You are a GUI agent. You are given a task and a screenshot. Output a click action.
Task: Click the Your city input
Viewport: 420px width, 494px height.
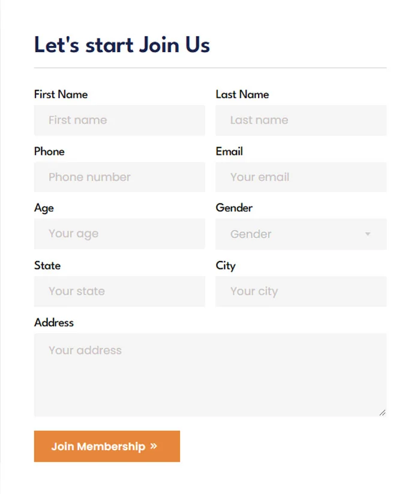click(301, 292)
